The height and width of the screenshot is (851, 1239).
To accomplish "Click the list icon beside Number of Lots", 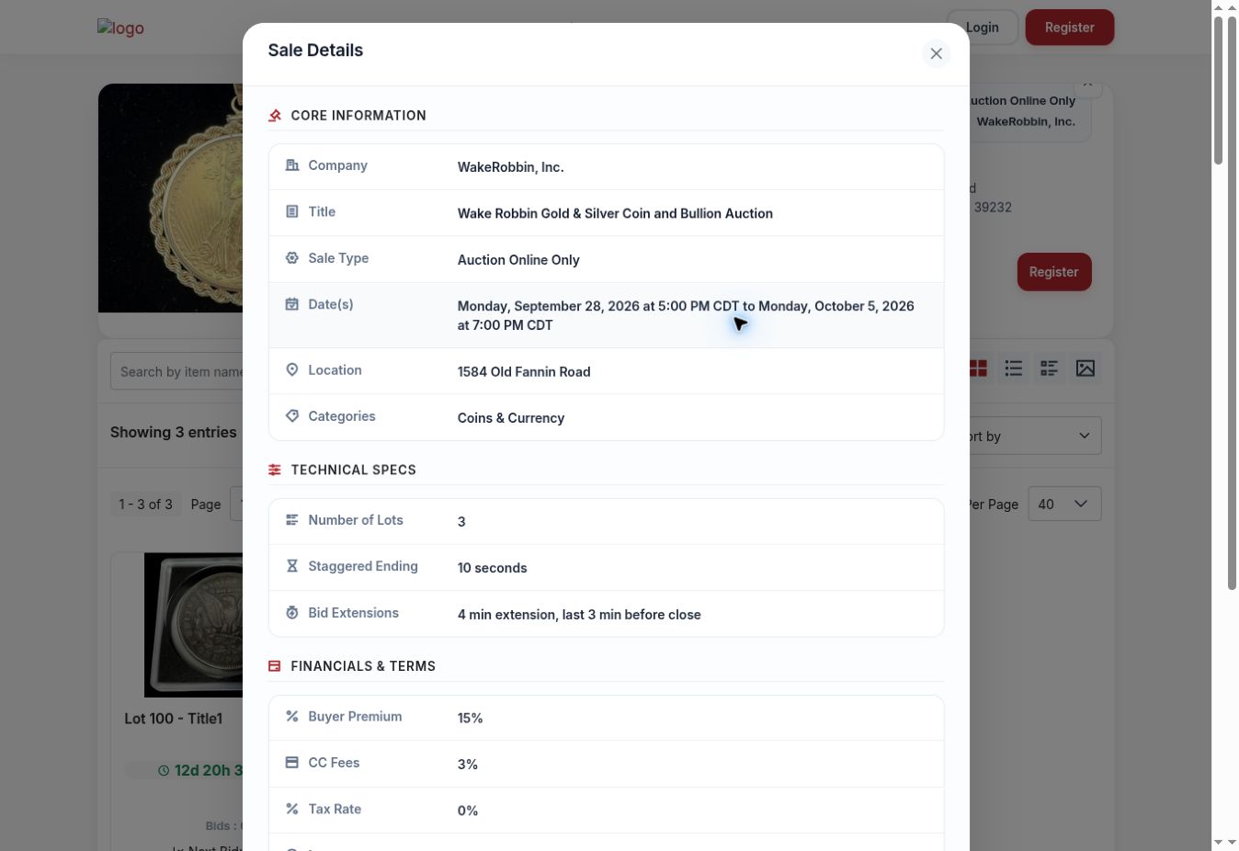I will (292, 520).
